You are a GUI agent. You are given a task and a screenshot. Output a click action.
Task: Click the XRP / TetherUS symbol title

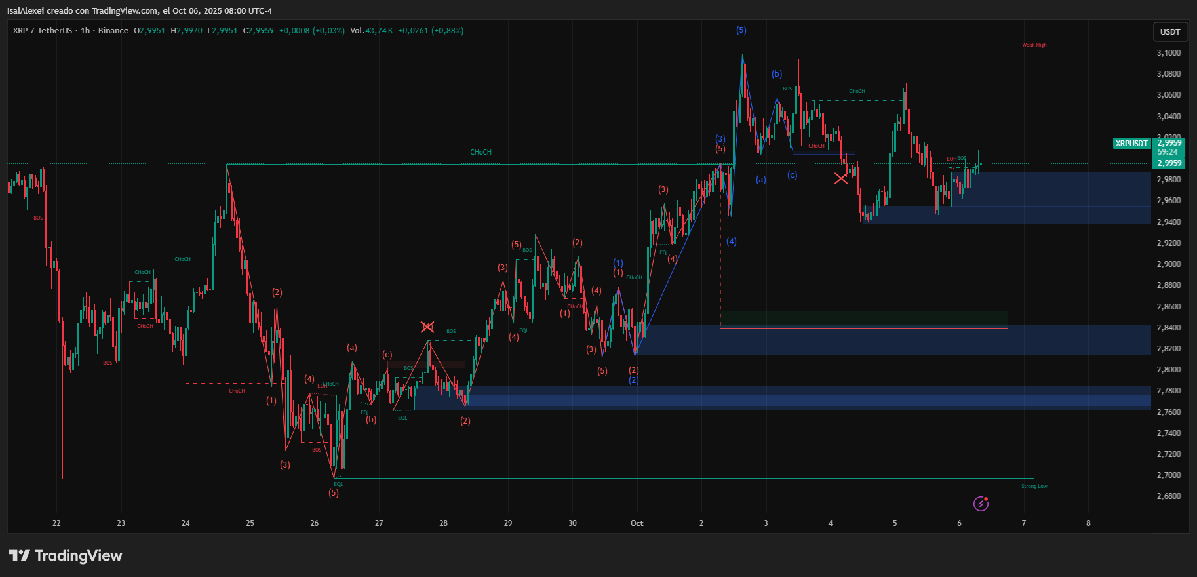pyautogui.click(x=42, y=31)
